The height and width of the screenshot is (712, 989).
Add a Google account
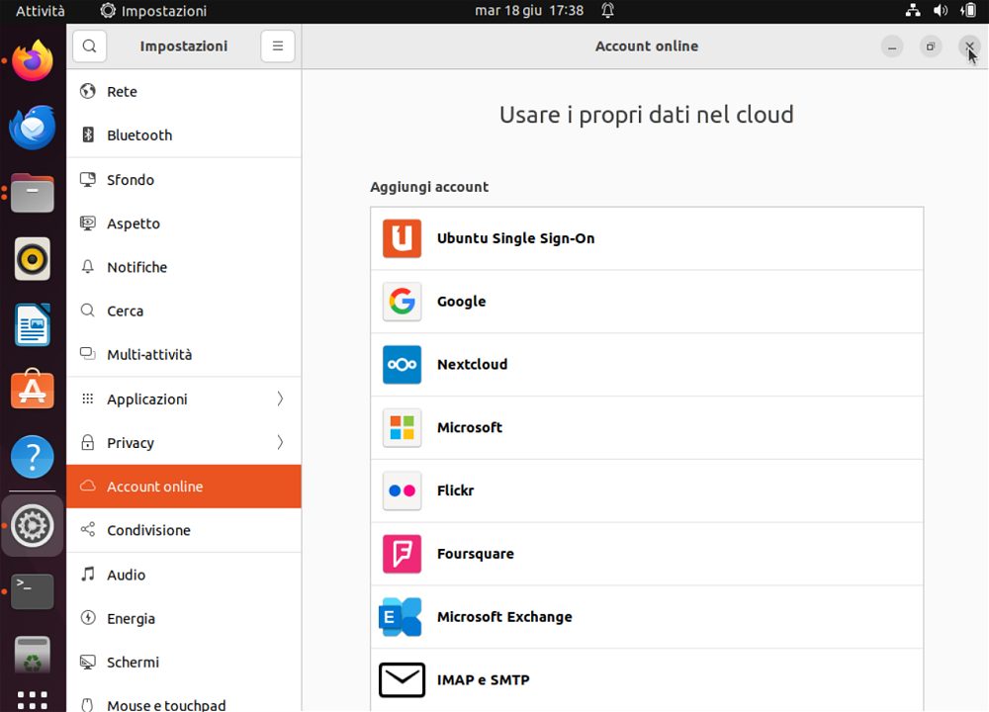647,302
